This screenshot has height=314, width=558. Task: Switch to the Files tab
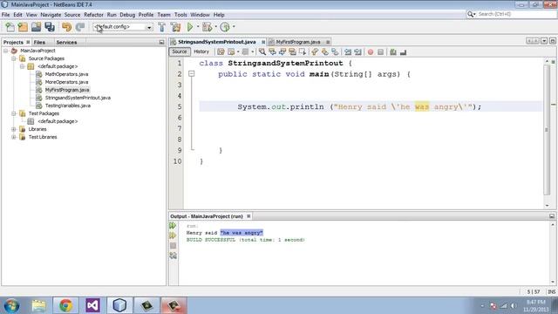pos(39,42)
